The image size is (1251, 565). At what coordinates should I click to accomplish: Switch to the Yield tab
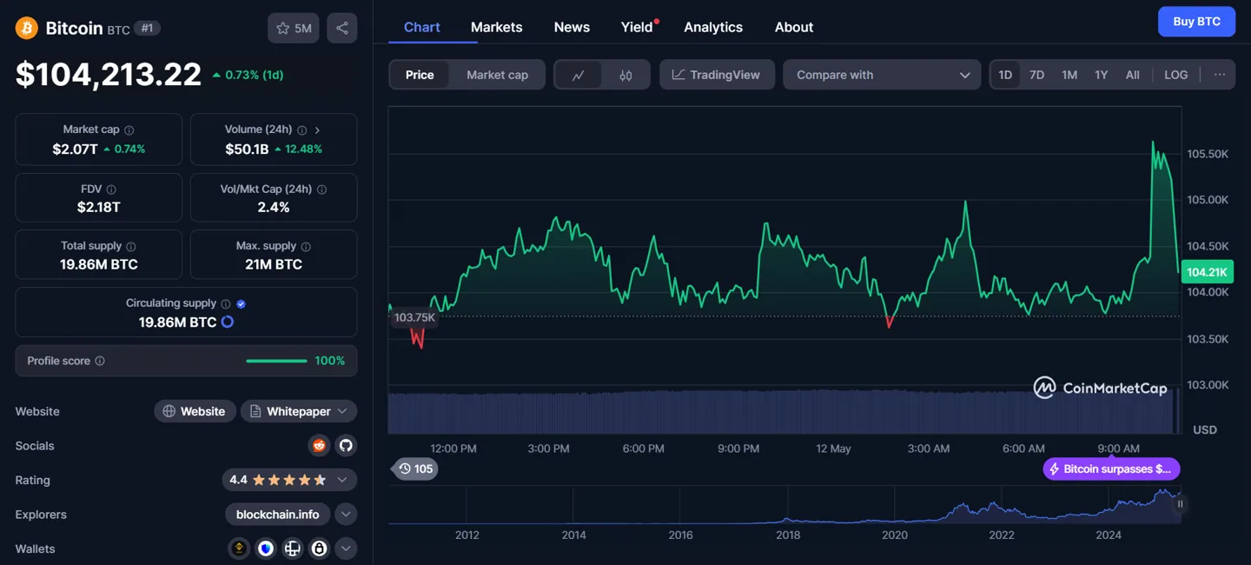637,27
